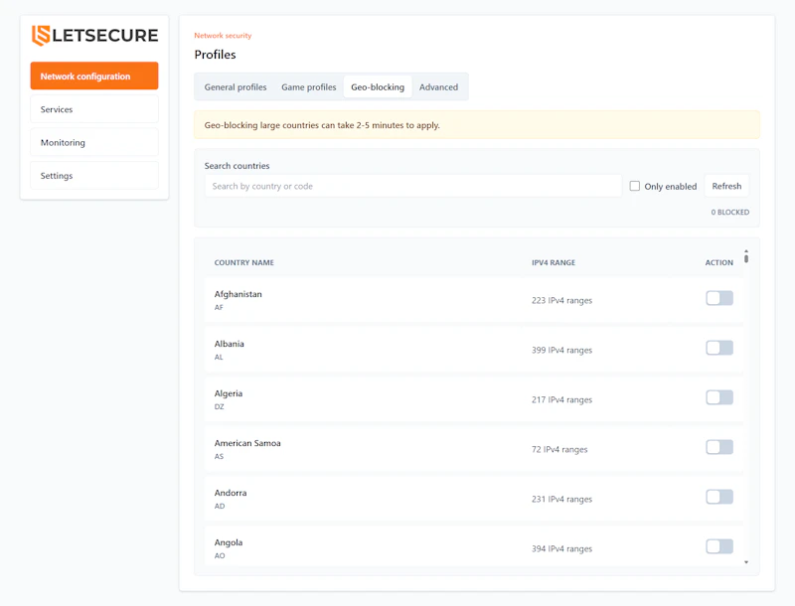Click the scroll-down arrow of country list
Viewport: 795px width, 606px height.
[746, 562]
